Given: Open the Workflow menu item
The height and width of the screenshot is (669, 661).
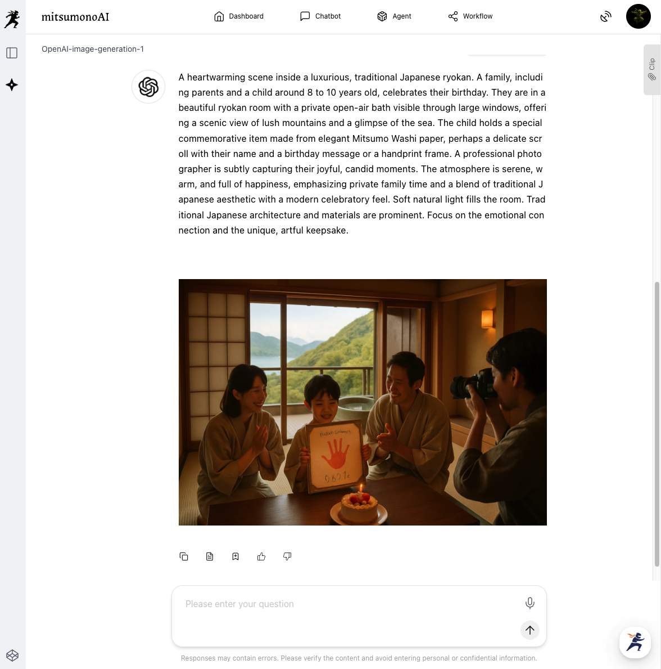Looking at the screenshot, I should click(x=470, y=16).
